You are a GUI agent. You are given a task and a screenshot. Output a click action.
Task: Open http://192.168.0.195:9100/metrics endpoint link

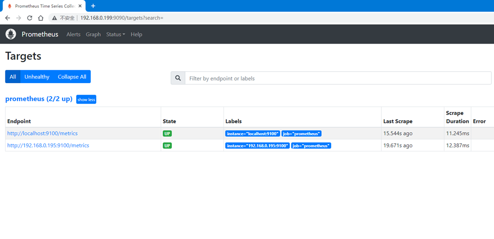[48, 145]
